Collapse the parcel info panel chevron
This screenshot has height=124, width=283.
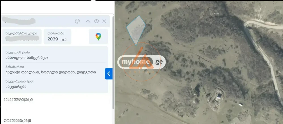coord(88,21)
